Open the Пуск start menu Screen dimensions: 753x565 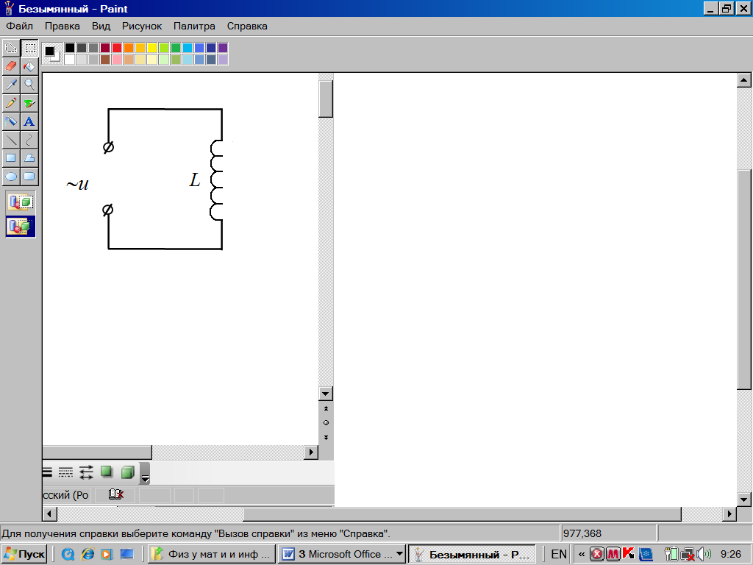(x=24, y=555)
